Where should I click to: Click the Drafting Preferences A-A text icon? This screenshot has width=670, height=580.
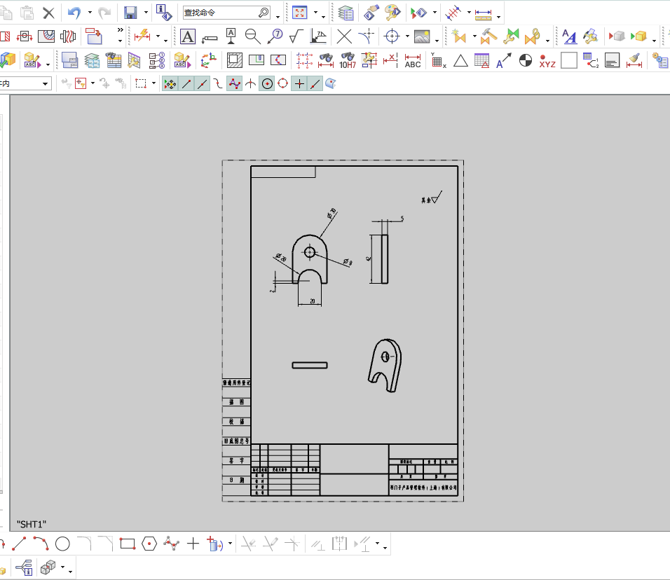(x=569, y=36)
